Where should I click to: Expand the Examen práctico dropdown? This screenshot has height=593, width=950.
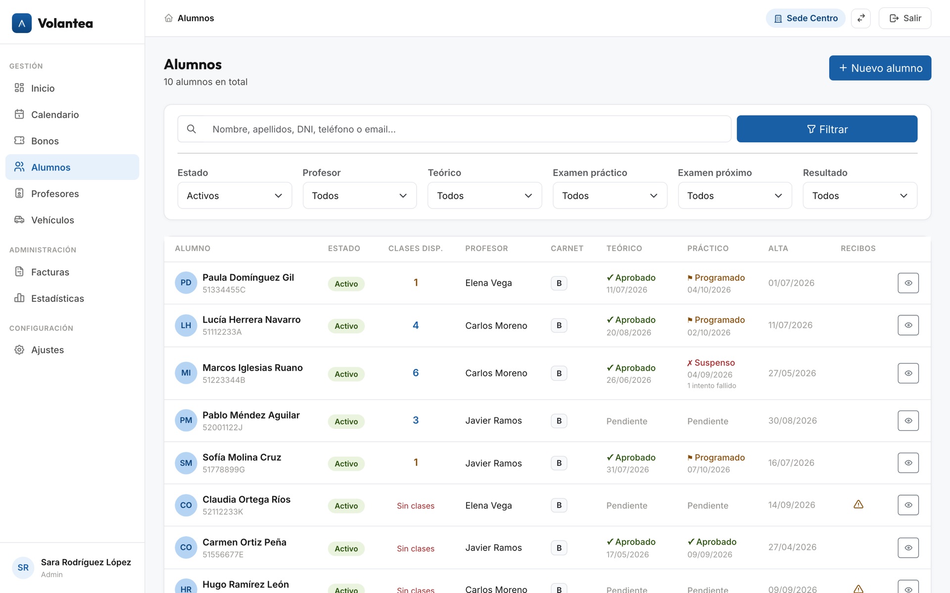tap(610, 196)
